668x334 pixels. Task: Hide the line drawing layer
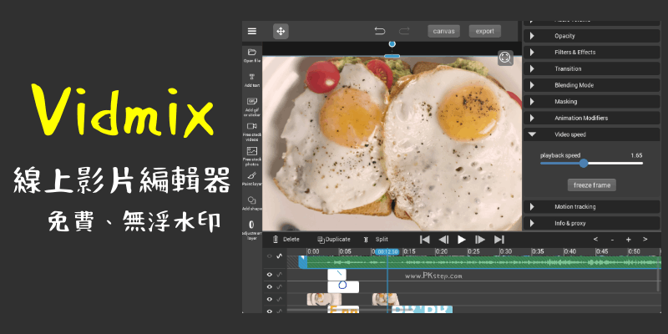coord(269,275)
